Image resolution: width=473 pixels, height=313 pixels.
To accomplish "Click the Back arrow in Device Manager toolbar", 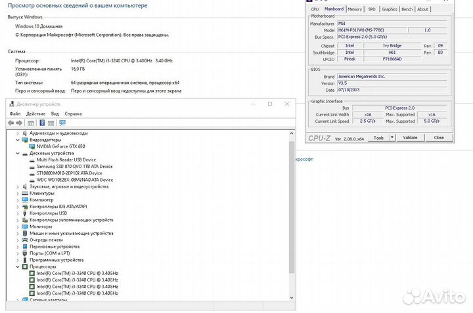I will tap(11, 123).
